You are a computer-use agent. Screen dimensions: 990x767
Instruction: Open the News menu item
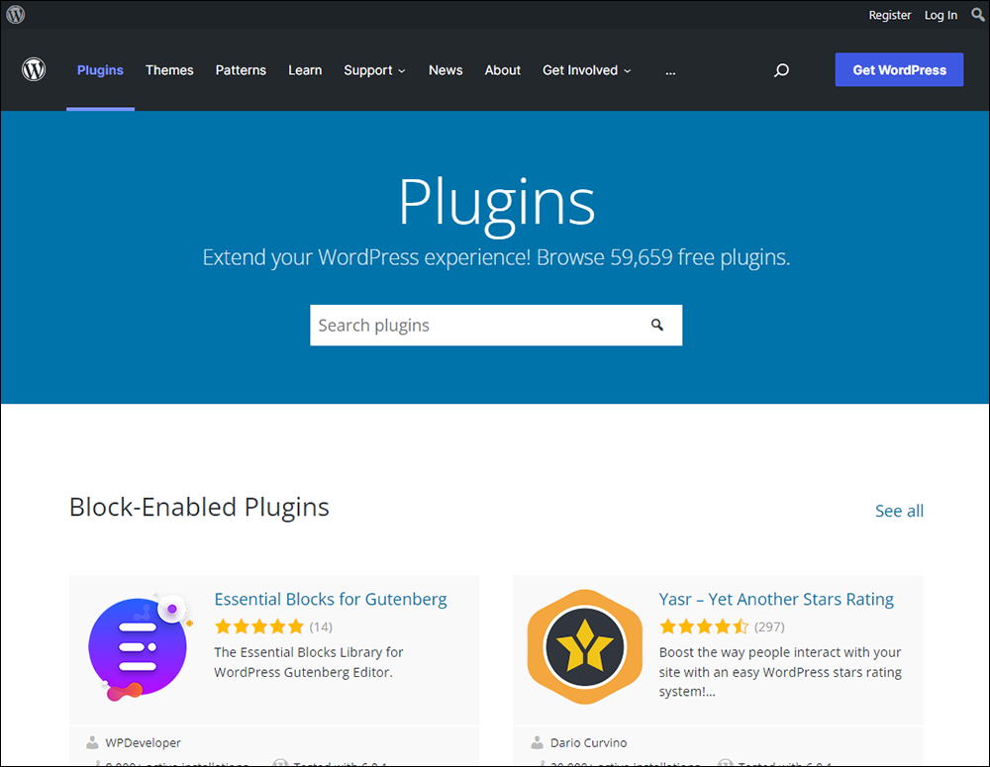(445, 70)
